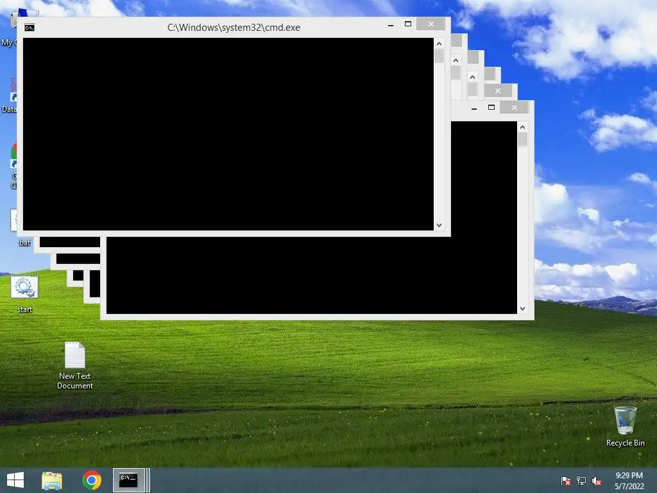The height and width of the screenshot is (493, 657).
Task: Maximize the rearmost large cmd window
Action: tap(491, 108)
